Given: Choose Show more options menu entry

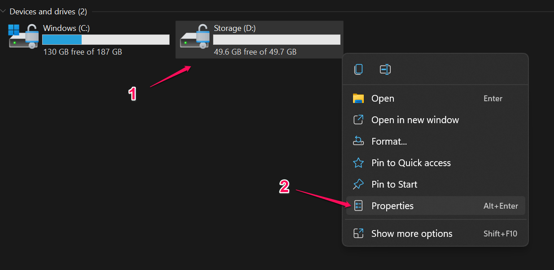Looking at the screenshot, I should [411, 234].
